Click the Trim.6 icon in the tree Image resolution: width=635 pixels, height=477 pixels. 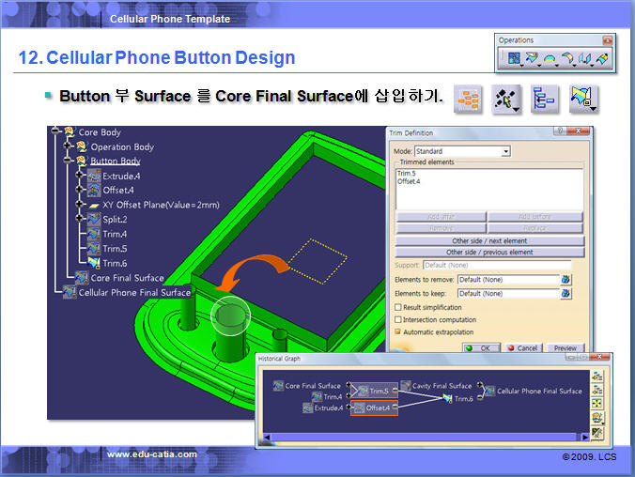[95, 263]
